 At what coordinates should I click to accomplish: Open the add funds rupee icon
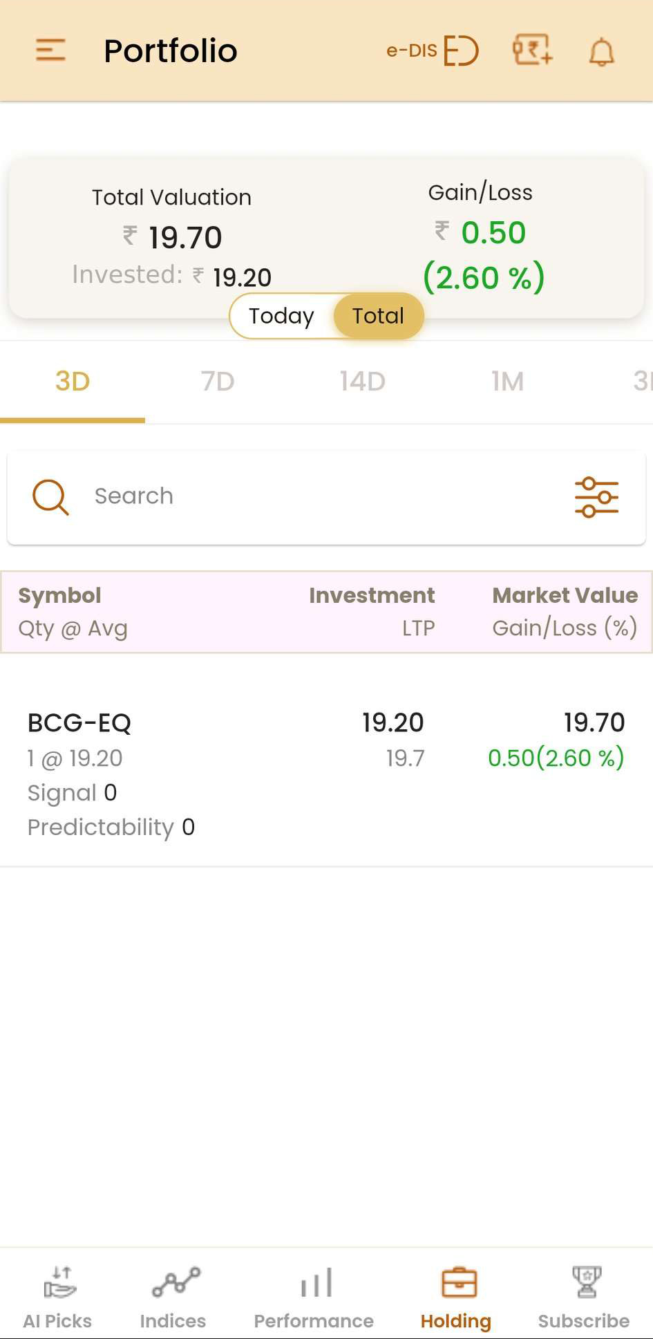(532, 50)
